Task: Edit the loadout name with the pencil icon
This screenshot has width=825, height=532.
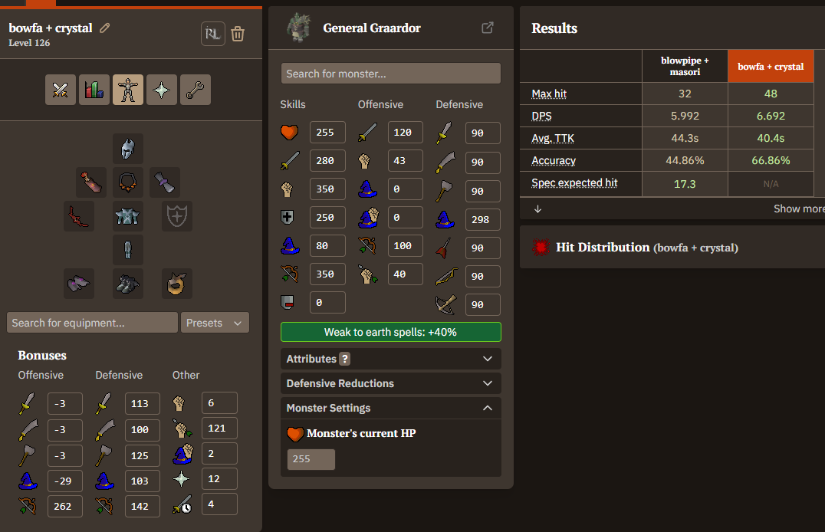Action: [x=105, y=28]
